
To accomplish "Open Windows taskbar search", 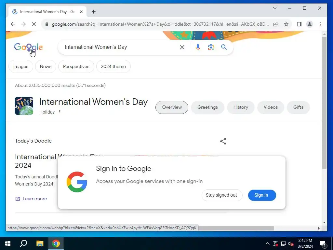I will pos(23,243).
